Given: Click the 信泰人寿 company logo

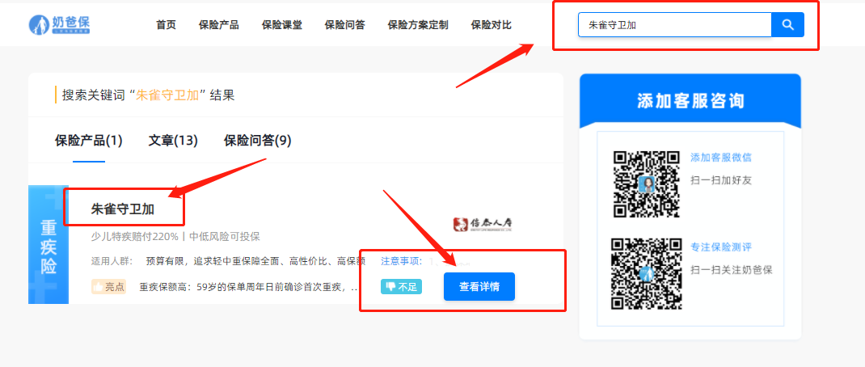Looking at the screenshot, I should 483,223.
